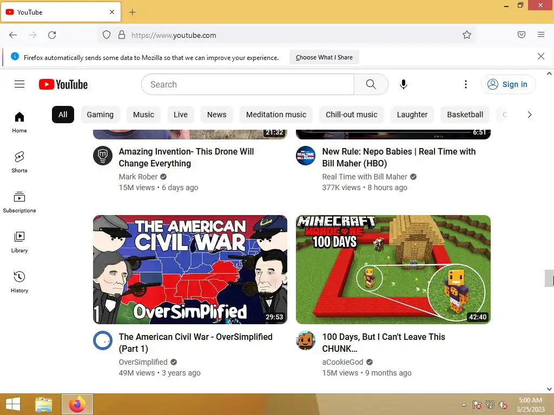Open New Rule: Nepo Babies video title

pyautogui.click(x=399, y=157)
